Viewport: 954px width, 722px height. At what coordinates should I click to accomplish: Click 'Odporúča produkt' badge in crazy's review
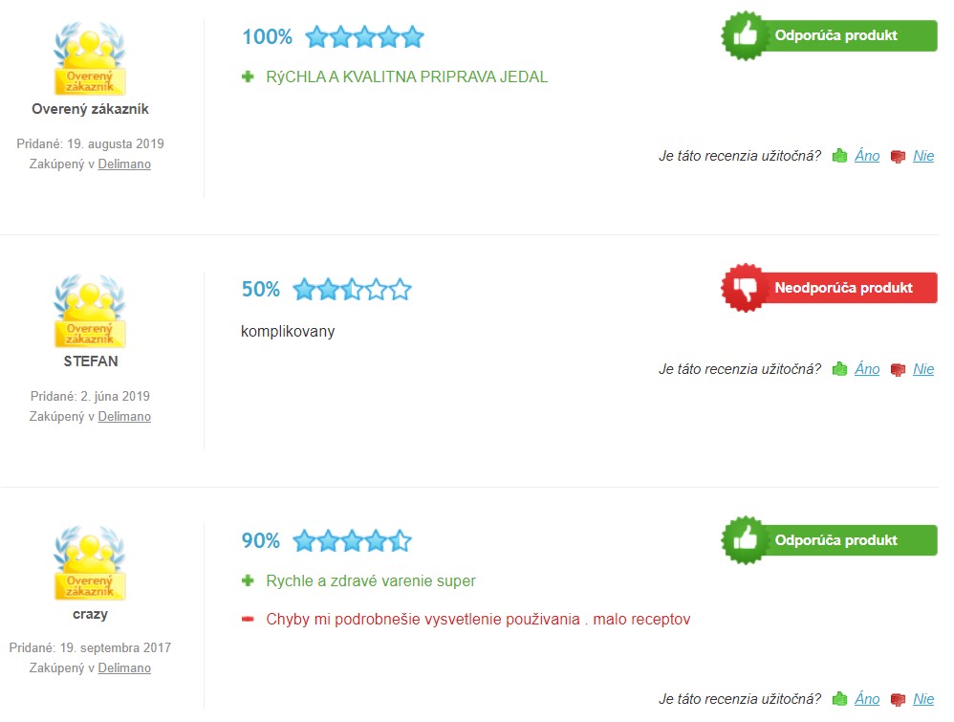click(829, 540)
